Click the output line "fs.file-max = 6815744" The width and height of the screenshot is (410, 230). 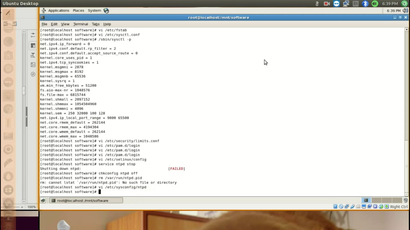(x=62, y=95)
